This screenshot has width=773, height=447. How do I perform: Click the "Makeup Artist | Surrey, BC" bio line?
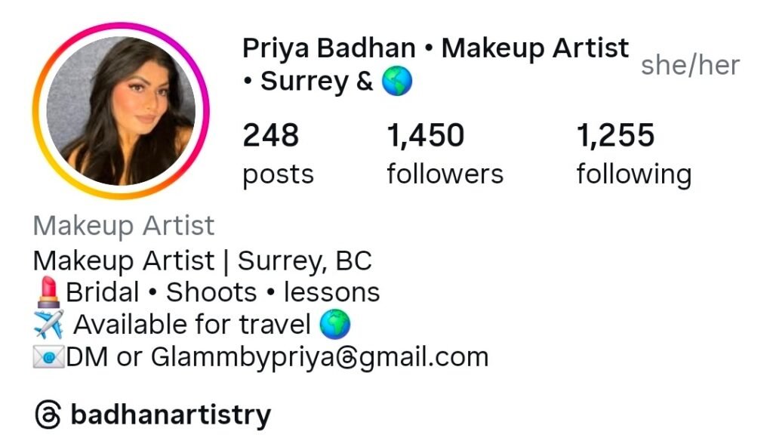202,260
